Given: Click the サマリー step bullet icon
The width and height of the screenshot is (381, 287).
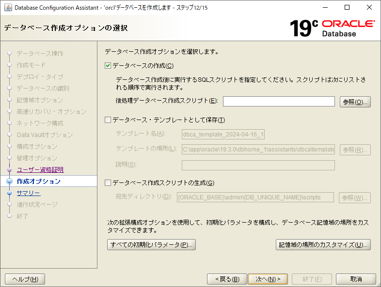Looking at the screenshot, I should point(10,193).
